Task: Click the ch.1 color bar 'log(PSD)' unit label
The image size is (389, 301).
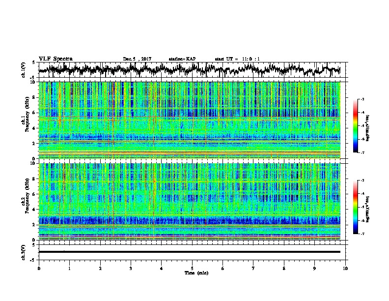Action: click(368, 128)
